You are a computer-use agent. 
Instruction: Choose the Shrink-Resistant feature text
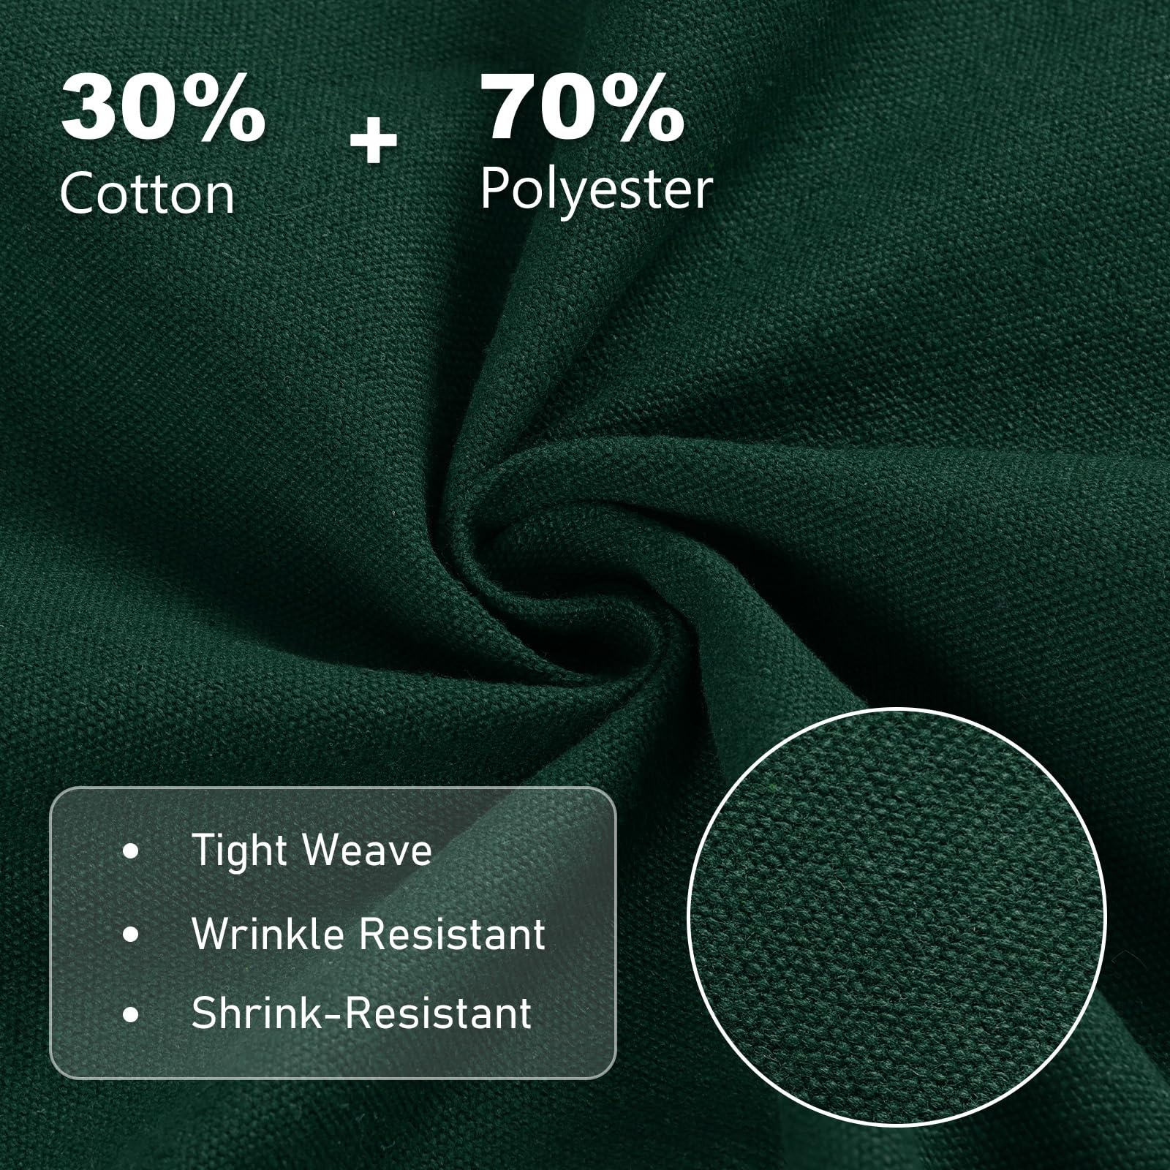click(361, 1014)
